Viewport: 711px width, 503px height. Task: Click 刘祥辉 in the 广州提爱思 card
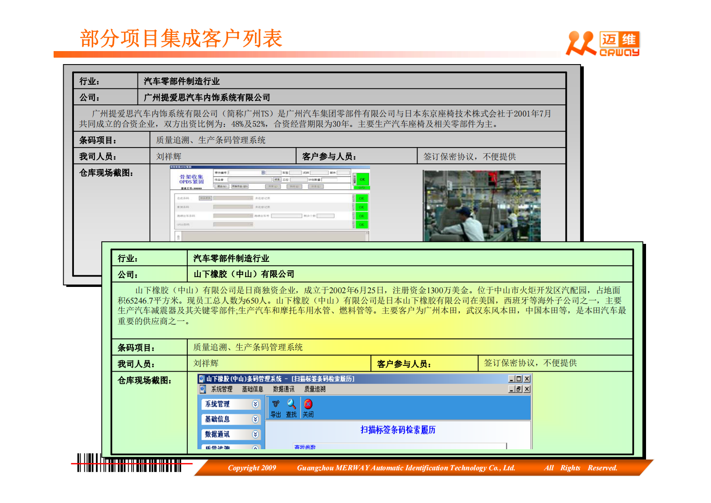click(x=169, y=156)
